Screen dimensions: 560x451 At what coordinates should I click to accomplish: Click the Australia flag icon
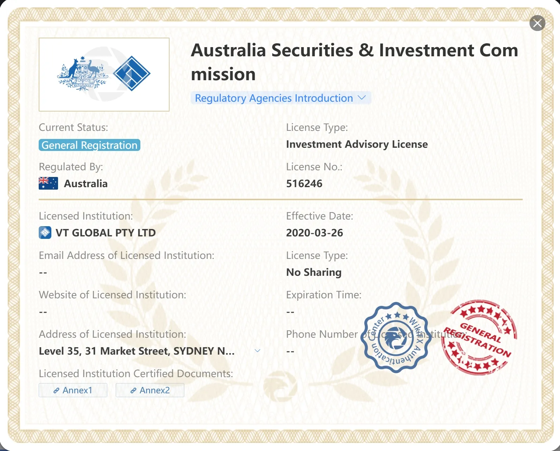pos(48,183)
